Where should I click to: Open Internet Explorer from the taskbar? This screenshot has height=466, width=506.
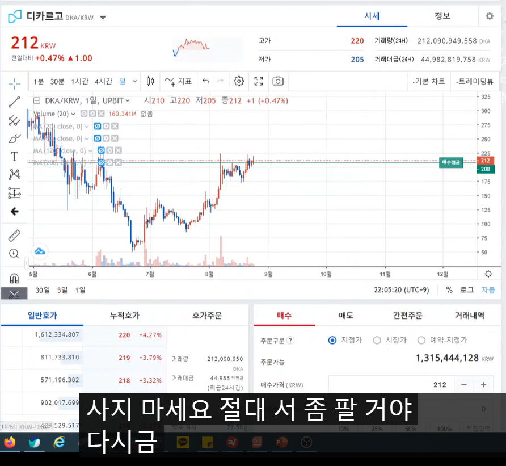click(x=59, y=442)
